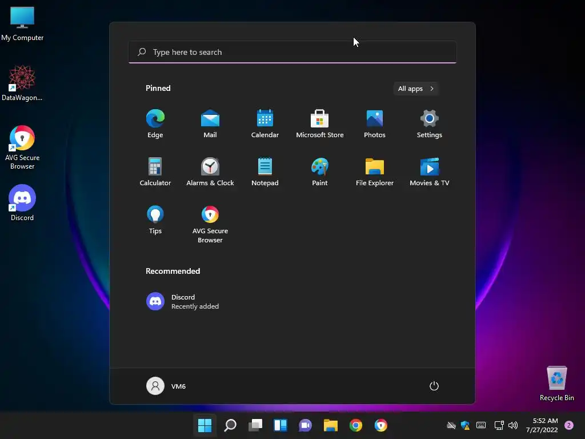Open Notepad
Image resolution: width=585 pixels, height=439 pixels.
pos(265,171)
